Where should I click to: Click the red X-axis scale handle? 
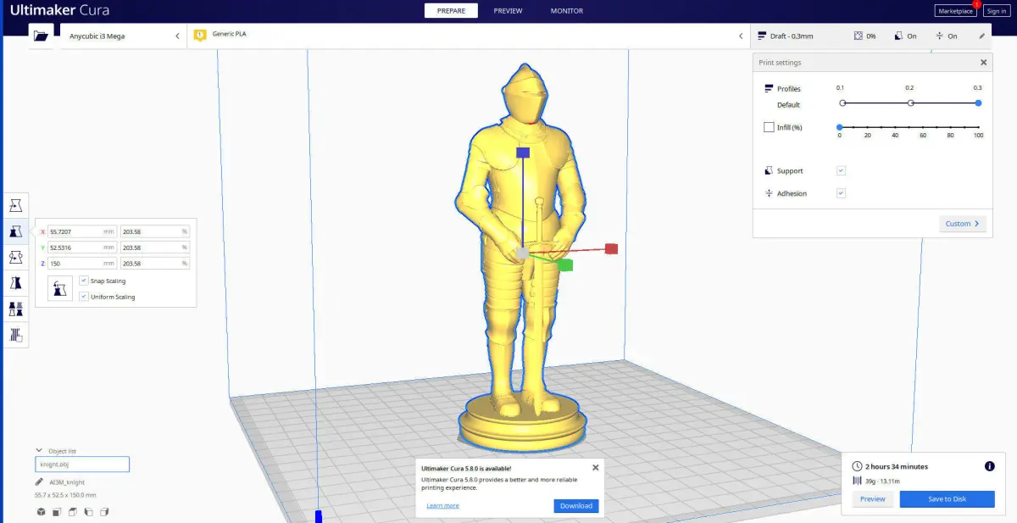pyautogui.click(x=611, y=248)
